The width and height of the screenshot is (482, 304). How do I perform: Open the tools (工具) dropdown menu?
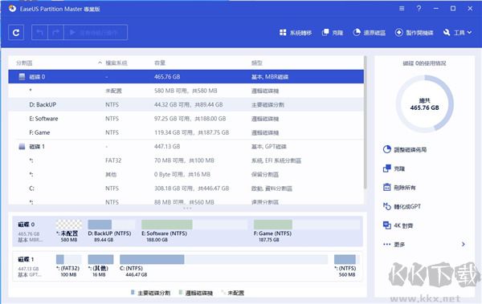tap(457, 33)
